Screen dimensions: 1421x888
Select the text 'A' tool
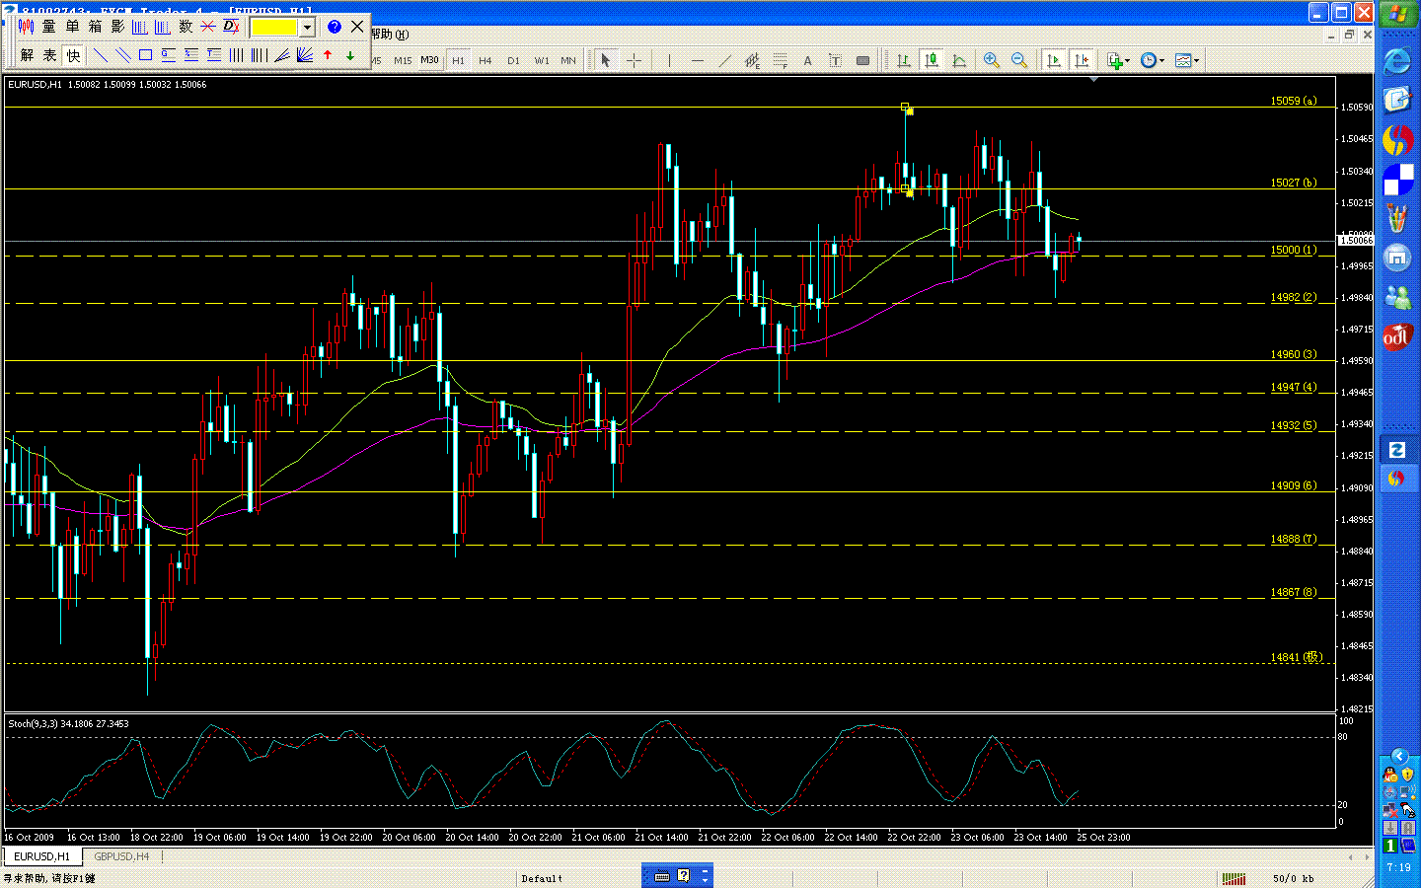(x=807, y=60)
